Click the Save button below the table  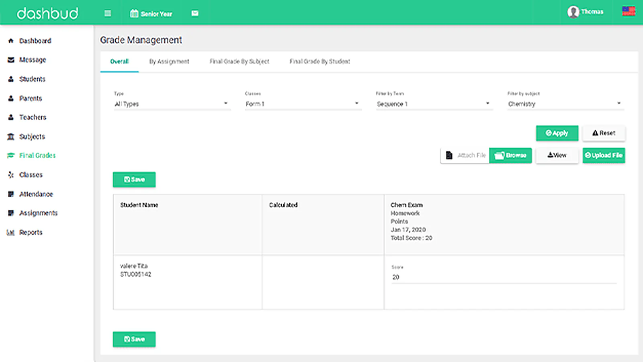(134, 339)
